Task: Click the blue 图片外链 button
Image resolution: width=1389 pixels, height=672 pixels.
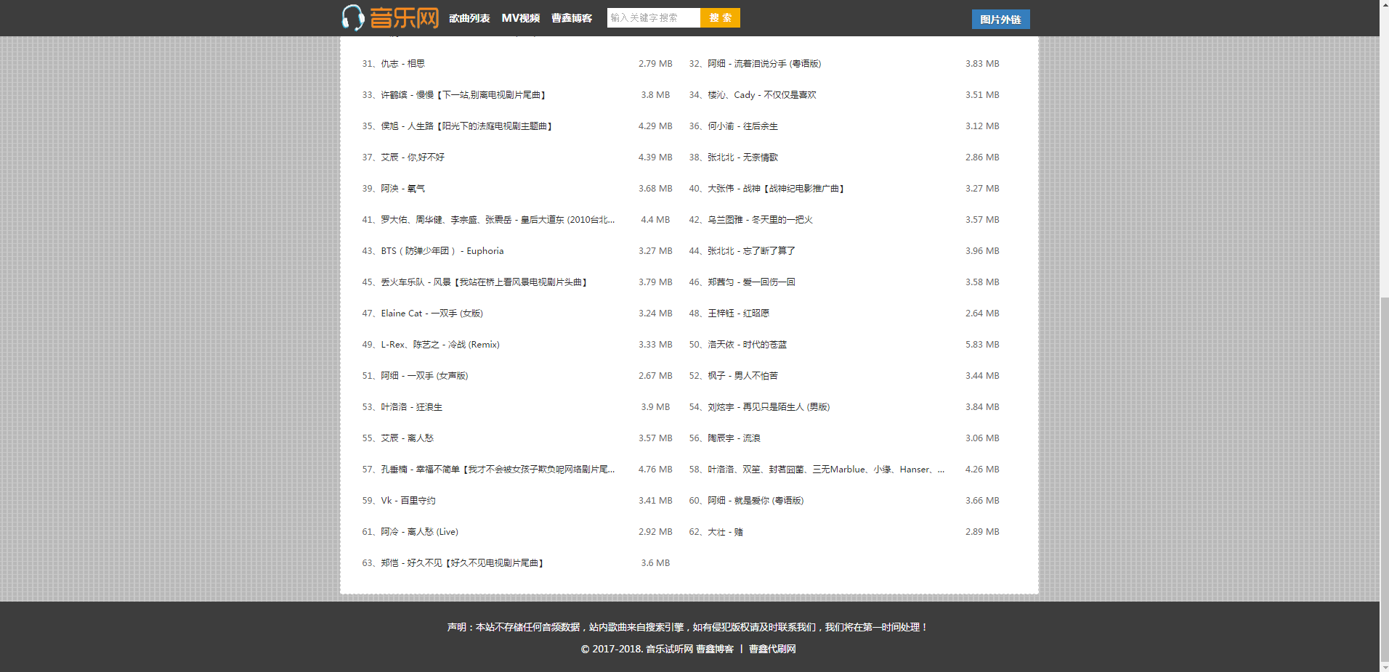Action: point(1000,20)
